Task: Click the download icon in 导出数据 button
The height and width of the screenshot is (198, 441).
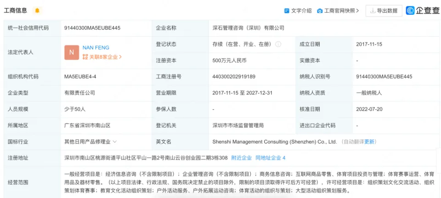Action: coord(372,11)
